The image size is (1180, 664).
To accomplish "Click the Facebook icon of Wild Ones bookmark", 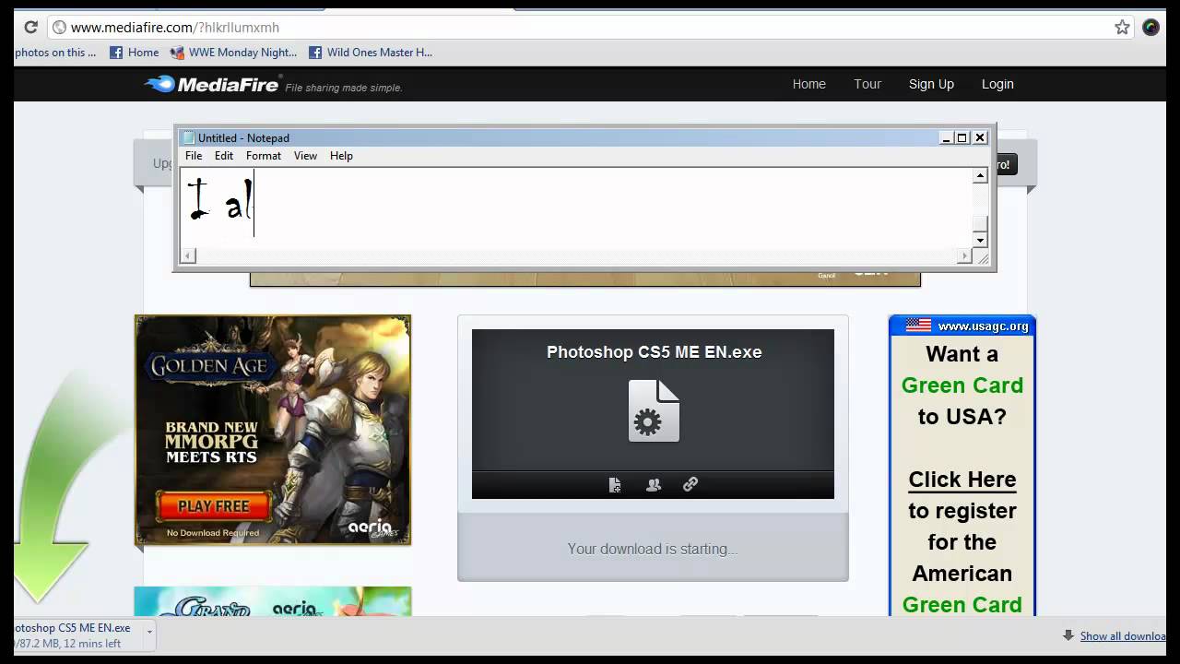I will point(315,53).
